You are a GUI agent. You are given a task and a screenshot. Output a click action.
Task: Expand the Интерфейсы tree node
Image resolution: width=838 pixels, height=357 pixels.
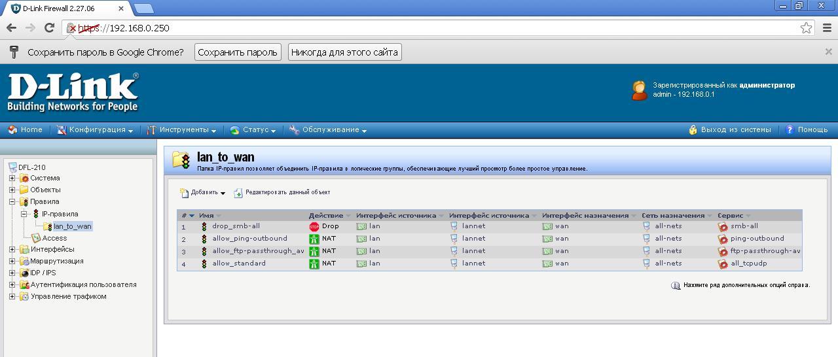pyautogui.click(x=12, y=250)
